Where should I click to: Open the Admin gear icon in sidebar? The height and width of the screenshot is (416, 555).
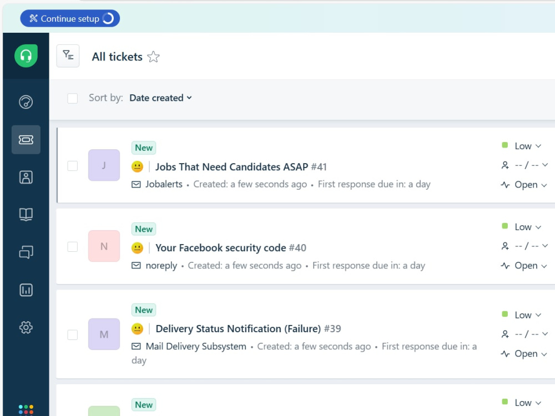coord(26,328)
